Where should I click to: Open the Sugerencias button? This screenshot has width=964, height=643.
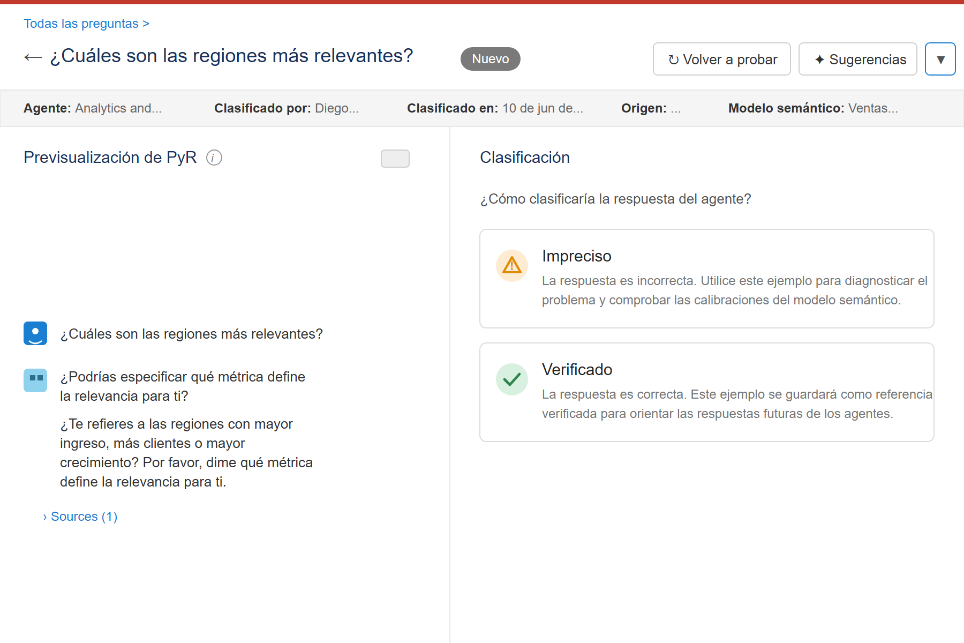click(x=858, y=59)
